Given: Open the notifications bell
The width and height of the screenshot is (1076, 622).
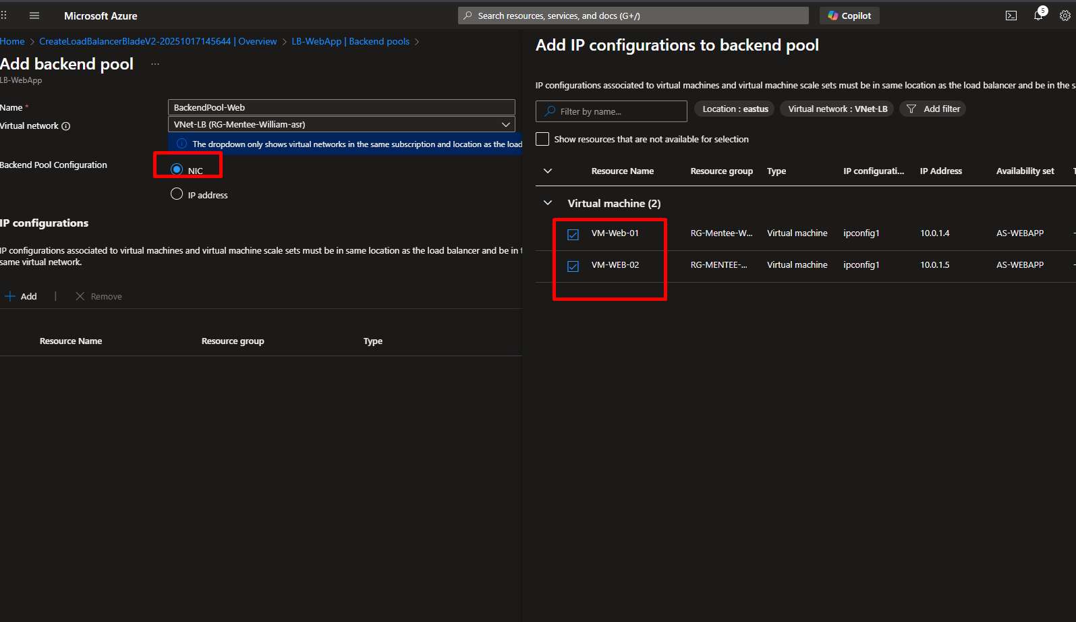Looking at the screenshot, I should 1038,16.
